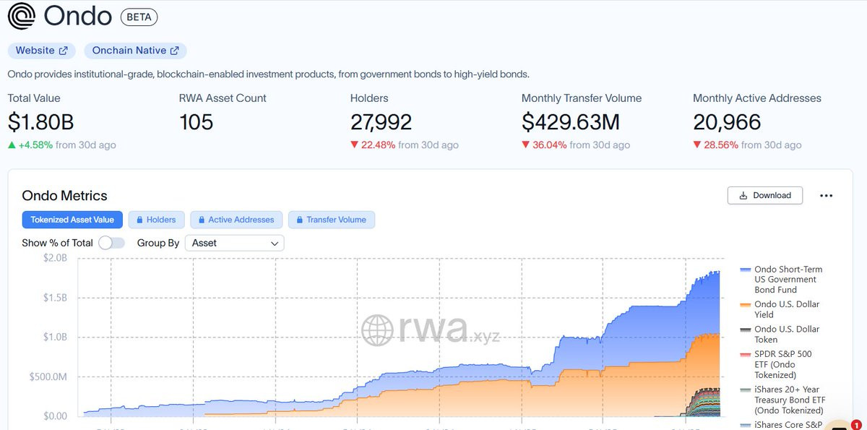Click the rwa.xyz globe watermark
This screenshot has width=867, height=430.
point(377,329)
